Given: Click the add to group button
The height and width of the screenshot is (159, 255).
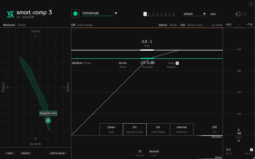Looking at the screenshot, I should [x=57, y=153].
